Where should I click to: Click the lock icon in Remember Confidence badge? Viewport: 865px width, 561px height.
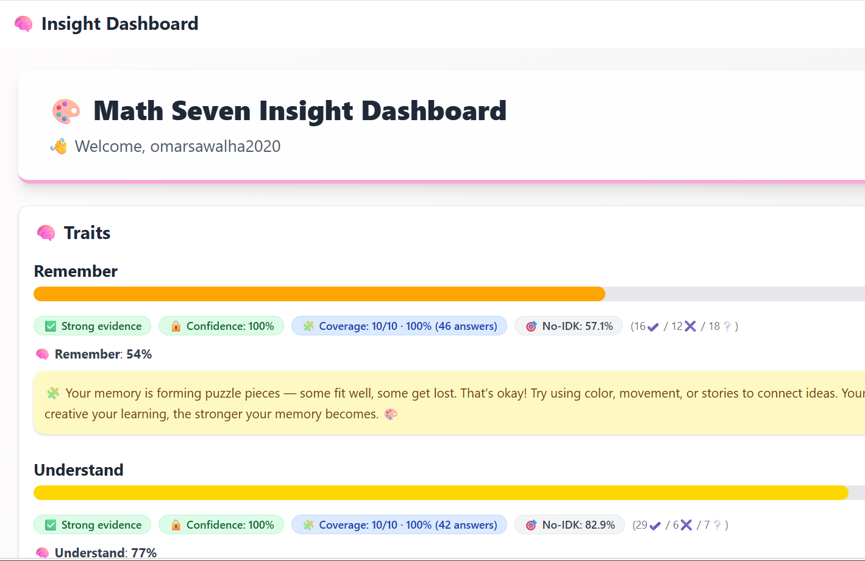coord(176,326)
